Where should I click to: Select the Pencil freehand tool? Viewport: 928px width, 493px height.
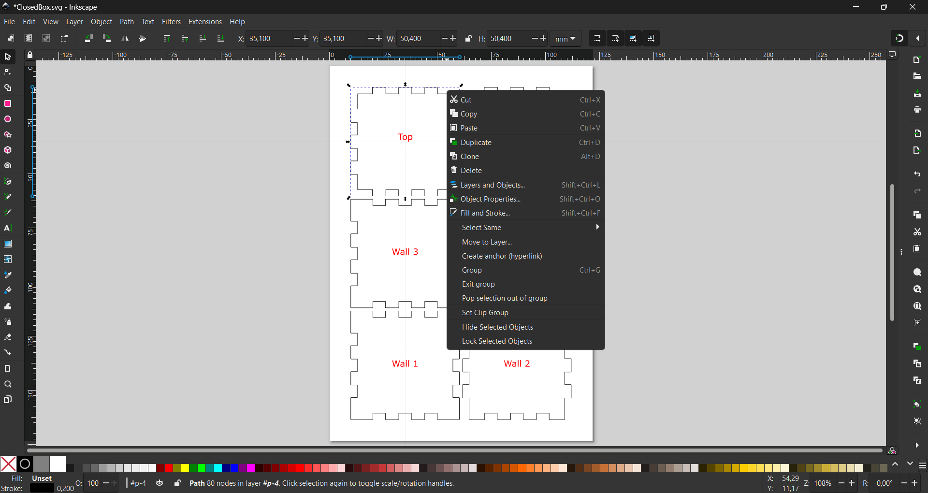tap(8, 197)
